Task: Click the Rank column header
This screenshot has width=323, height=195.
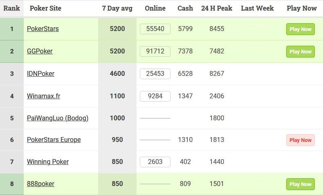Action: [x=11, y=8]
